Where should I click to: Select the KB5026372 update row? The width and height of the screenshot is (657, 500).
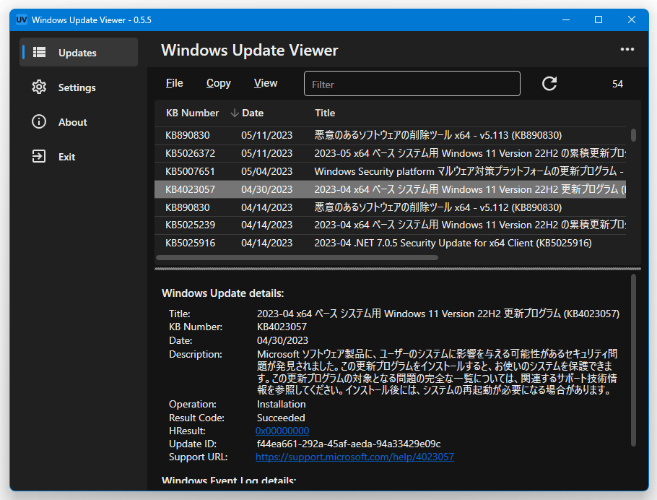pyautogui.click(x=390, y=153)
